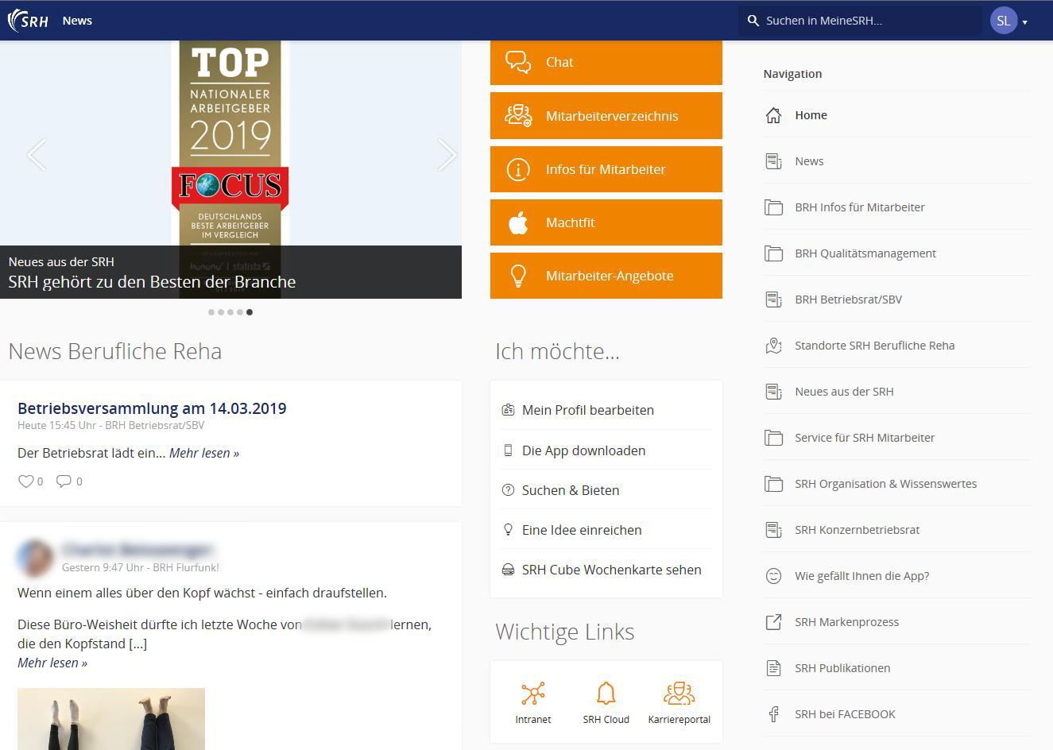The width and height of the screenshot is (1053, 750).
Task: Open News in the Navigation sidebar
Action: tap(897, 161)
